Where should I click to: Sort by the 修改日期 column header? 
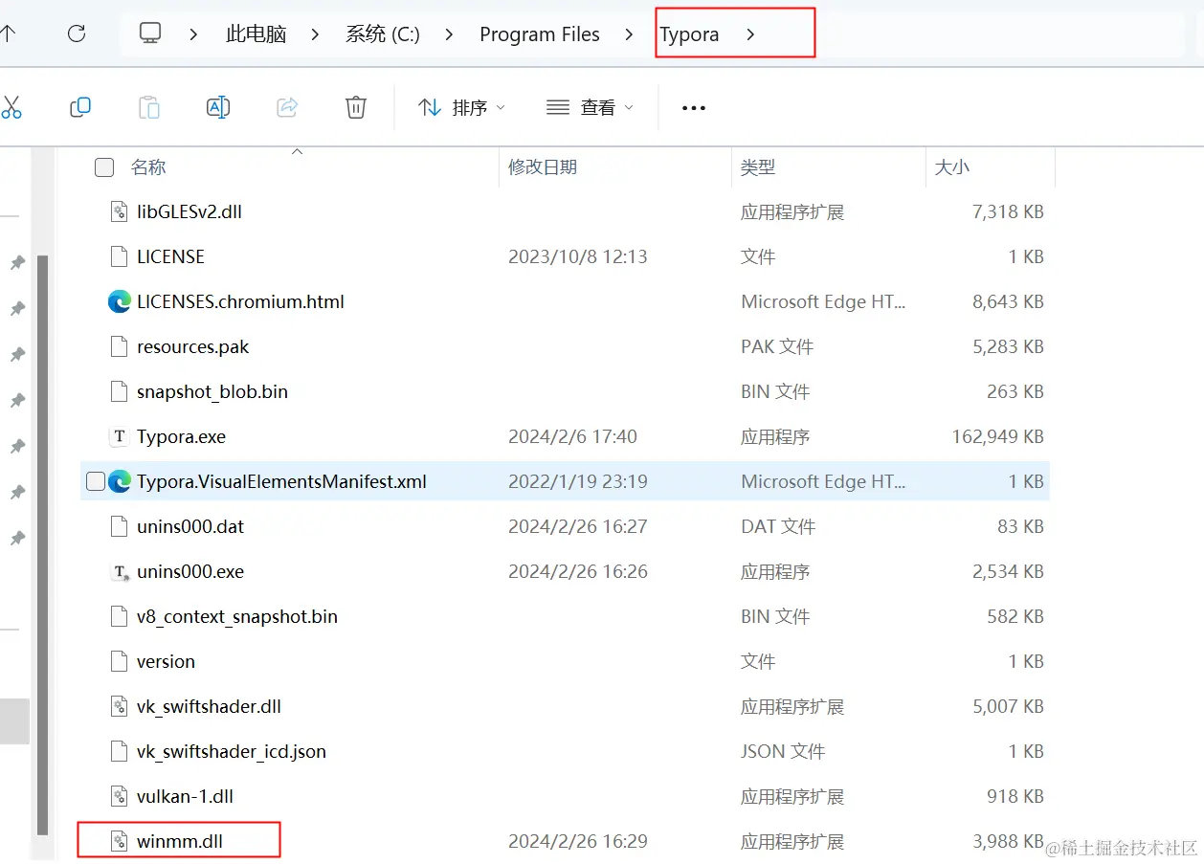point(543,167)
